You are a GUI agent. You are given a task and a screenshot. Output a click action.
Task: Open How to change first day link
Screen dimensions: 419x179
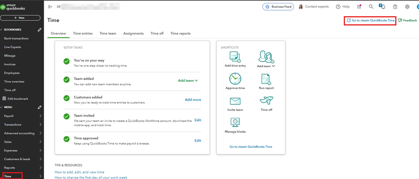[91, 177]
